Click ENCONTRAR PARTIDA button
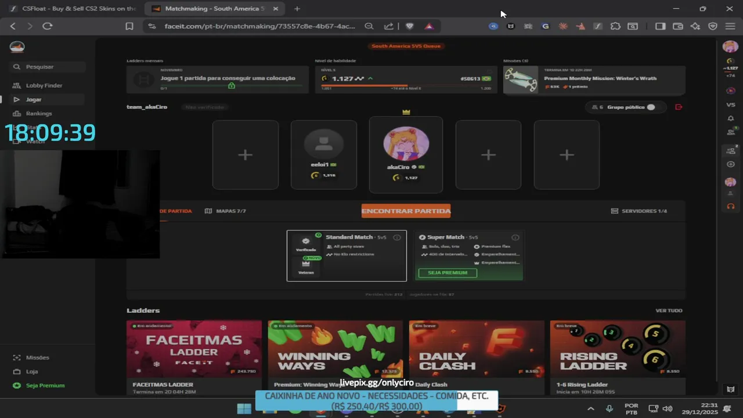 pyautogui.click(x=406, y=211)
